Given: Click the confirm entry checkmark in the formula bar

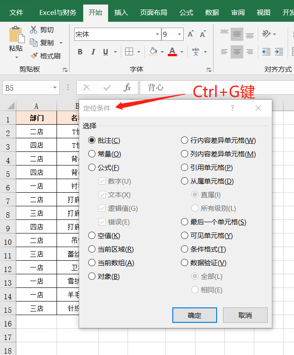Looking at the screenshot, I should click(107, 88).
